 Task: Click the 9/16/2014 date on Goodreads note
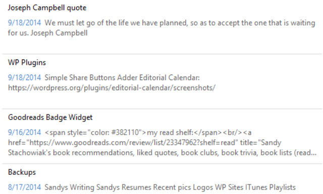pos(25,133)
